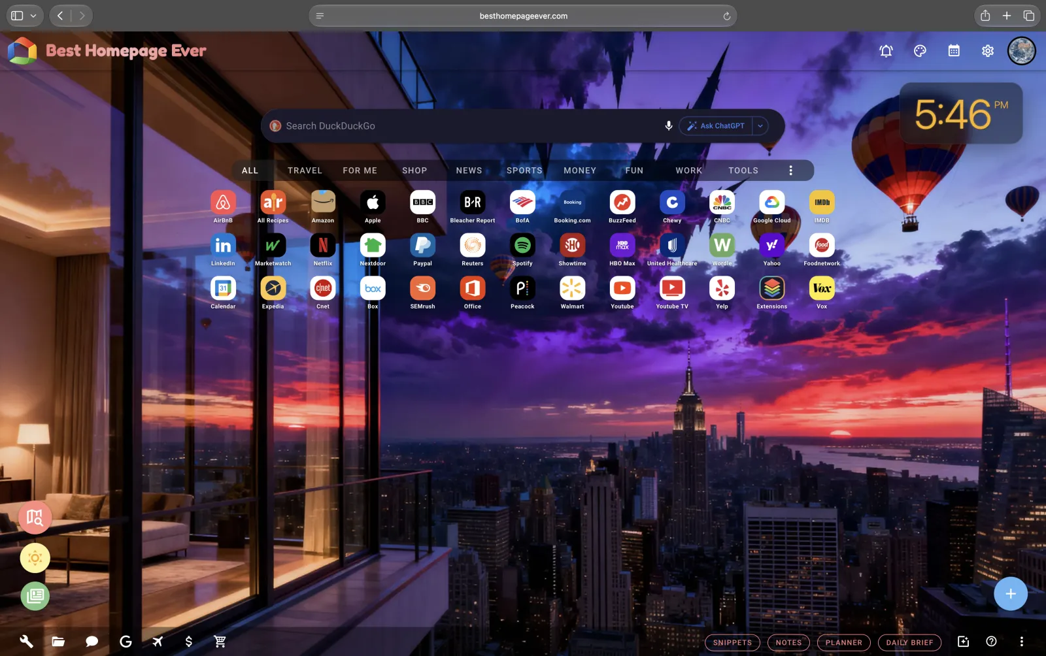Select the NEWS category tab
Image resolution: width=1046 pixels, height=656 pixels.
point(469,171)
